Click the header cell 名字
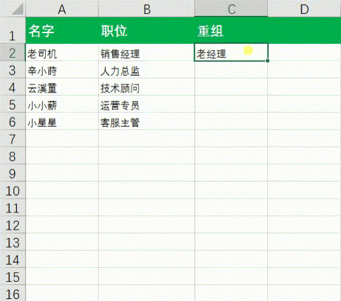Image resolution: width=341 pixels, height=301 pixels. coord(62,31)
